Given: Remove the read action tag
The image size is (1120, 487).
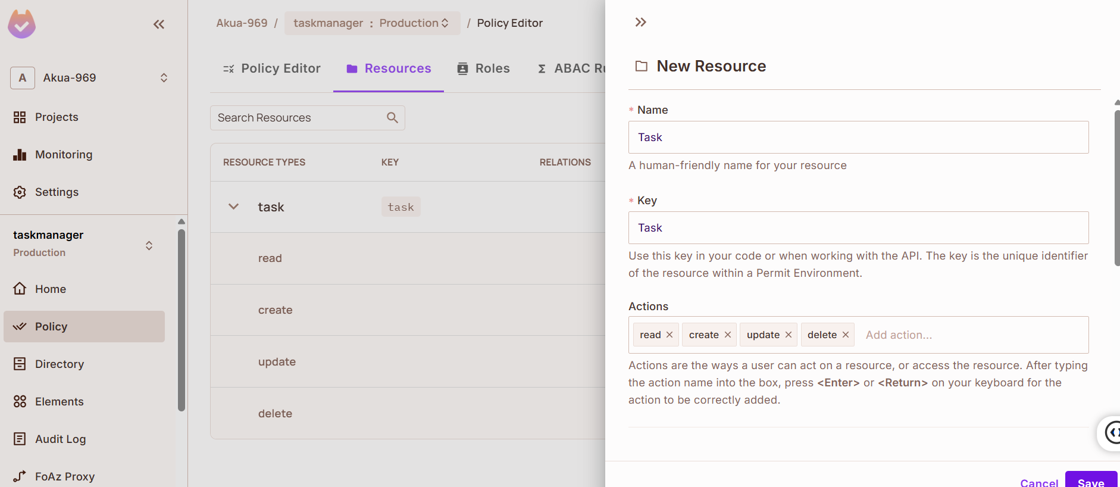Looking at the screenshot, I should tap(670, 335).
